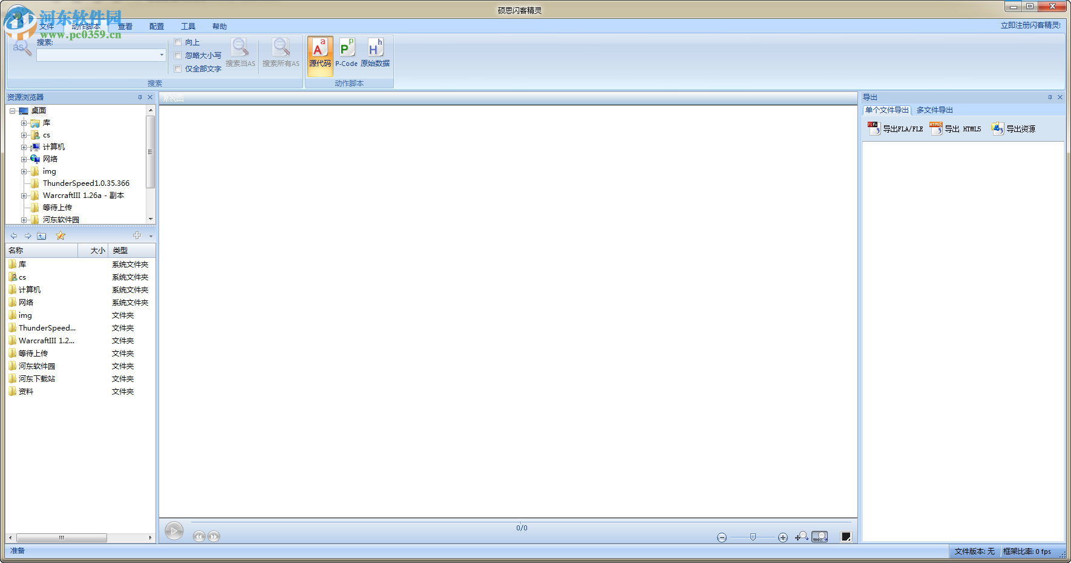Go back in resource browser navigation

14,235
